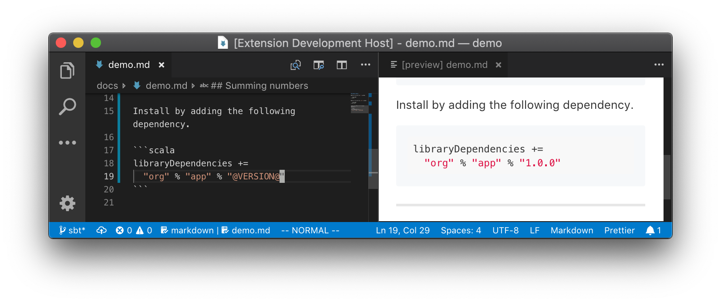
Task: Split the editor with the split icon
Action: (x=342, y=65)
